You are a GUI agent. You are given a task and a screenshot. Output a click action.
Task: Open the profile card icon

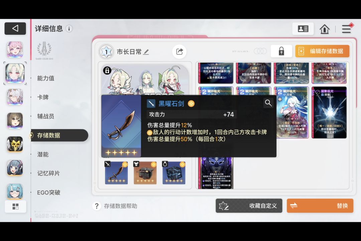(303, 29)
